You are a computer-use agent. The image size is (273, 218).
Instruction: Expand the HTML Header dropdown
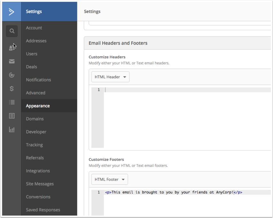click(x=110, y=77)
